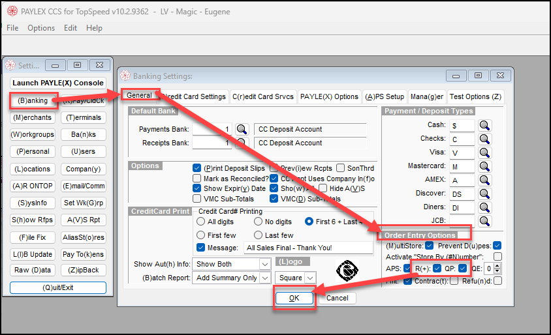
Task: Open (W)orkgroups settings button
Action: [33, 134]
